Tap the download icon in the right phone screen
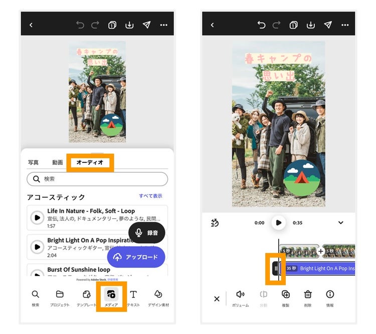The image size is (376, 334). point(311,25)
